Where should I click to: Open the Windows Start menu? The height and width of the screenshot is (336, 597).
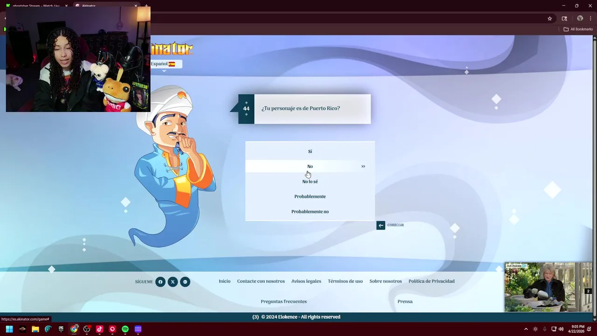9,329
